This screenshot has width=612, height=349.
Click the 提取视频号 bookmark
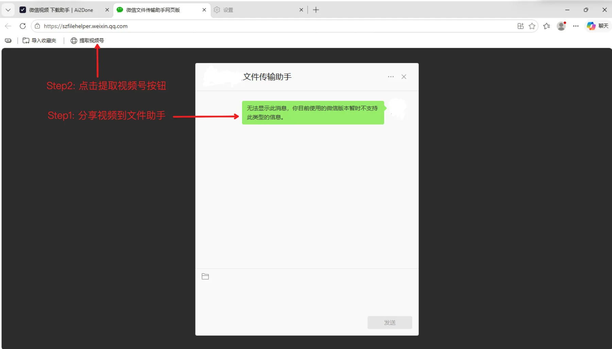pyautogui.click(x=87, y=41)
